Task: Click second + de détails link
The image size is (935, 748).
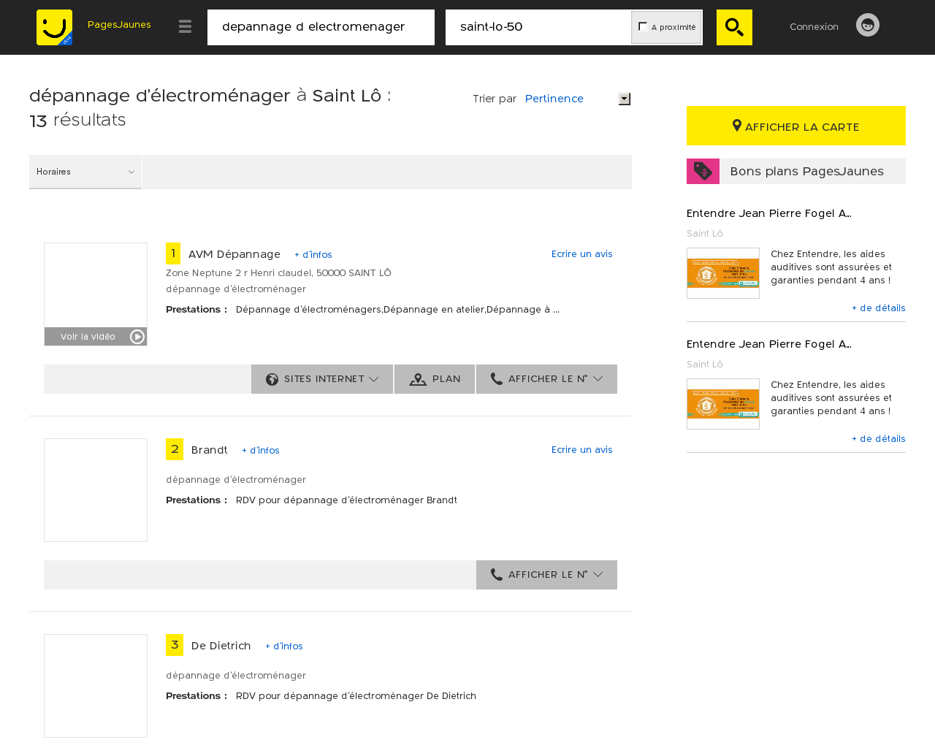Action: point(879,439)
